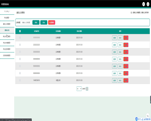Screen dimensions: 151x121
Task: Click the home icon in the breadcrumb
Action: pos(131,12)
